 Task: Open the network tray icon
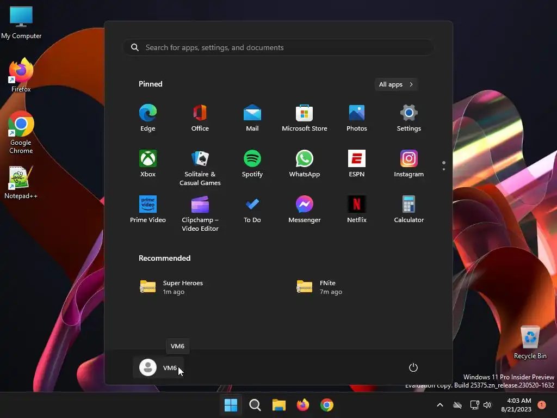point(474,405)
